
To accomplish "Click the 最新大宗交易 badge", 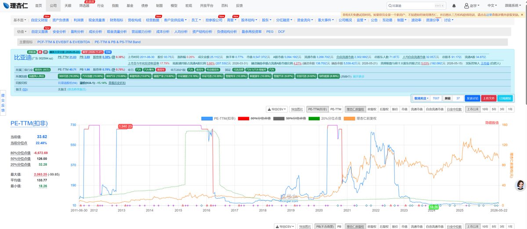I will pyautogui.click(x=65, y=51).
